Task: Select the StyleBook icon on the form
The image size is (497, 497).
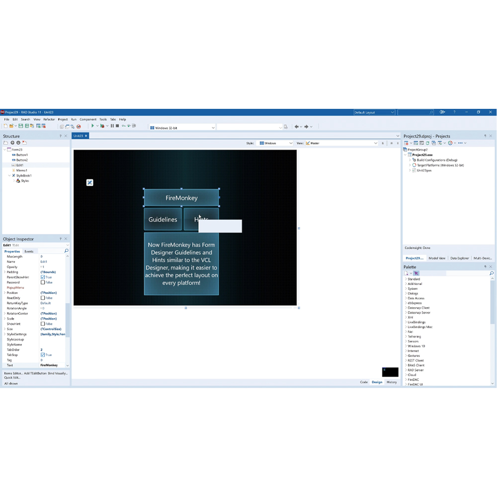Action: [89, 182]
